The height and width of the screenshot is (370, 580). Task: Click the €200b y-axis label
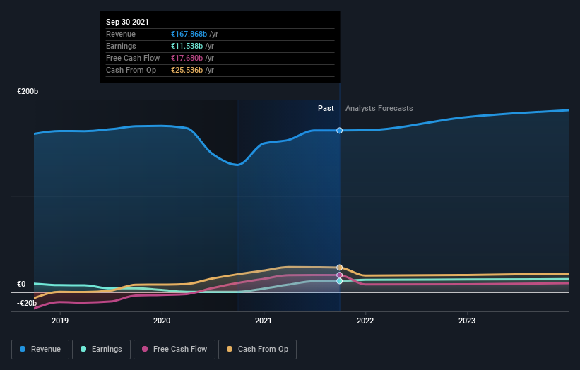point(28,91)
